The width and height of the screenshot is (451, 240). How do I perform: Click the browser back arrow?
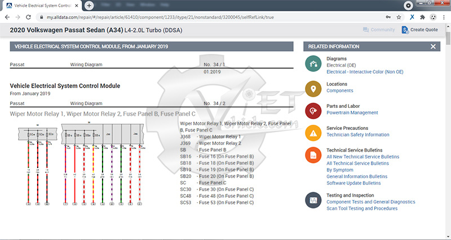click(x=7, y=17)
